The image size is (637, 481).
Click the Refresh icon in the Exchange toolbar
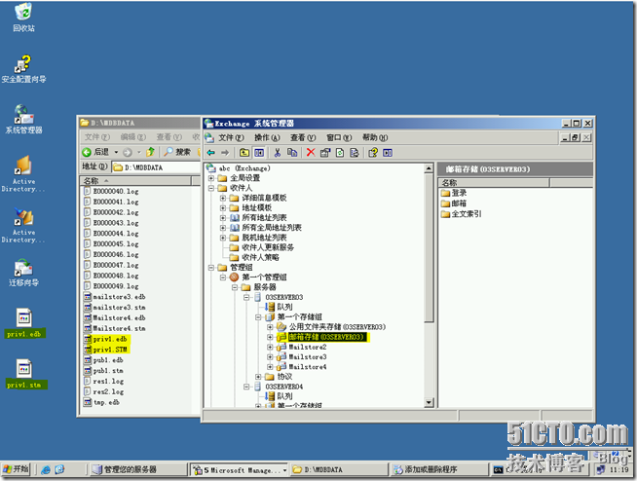click(340, 153)
